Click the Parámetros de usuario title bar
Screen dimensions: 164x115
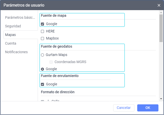[76, 5]
